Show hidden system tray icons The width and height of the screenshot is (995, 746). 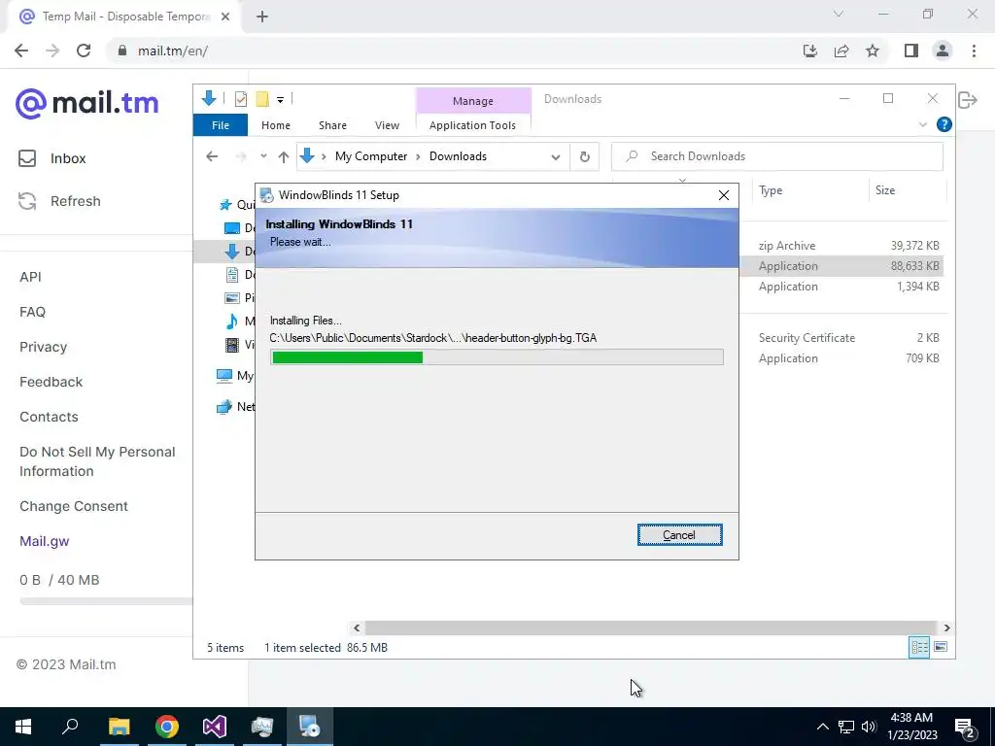pos(822,727)
